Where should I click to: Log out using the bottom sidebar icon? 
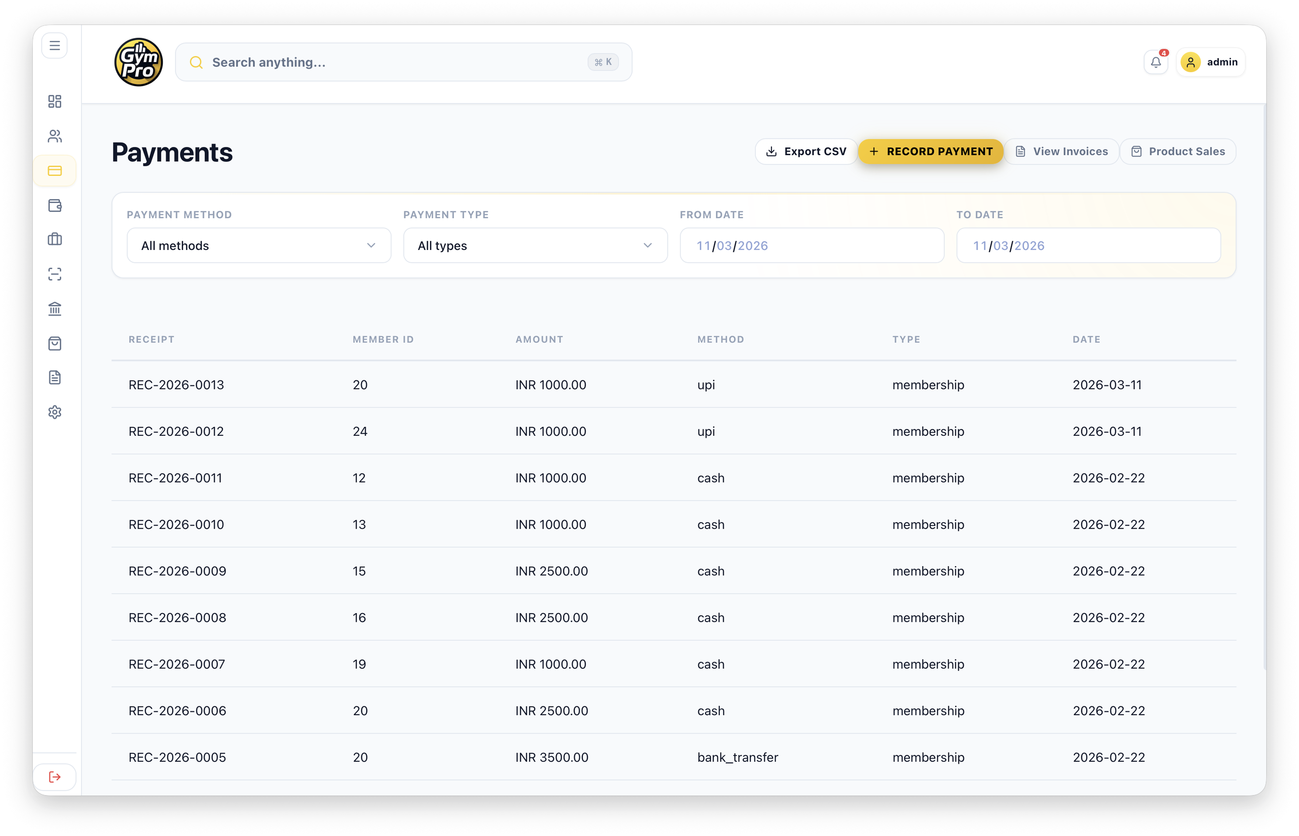54,777
